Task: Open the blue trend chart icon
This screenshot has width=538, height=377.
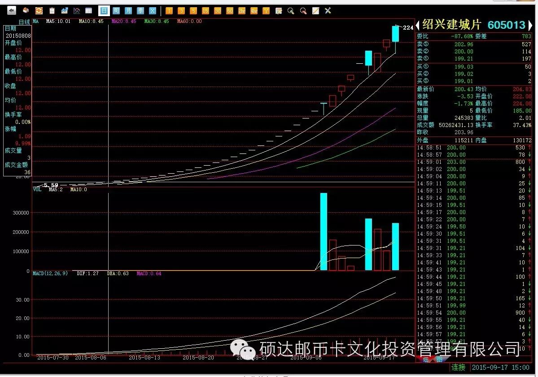Action: (64, 11)
